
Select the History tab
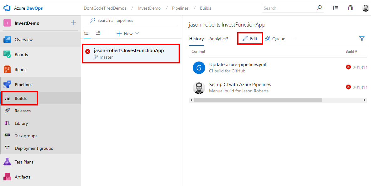pos(196,39)
